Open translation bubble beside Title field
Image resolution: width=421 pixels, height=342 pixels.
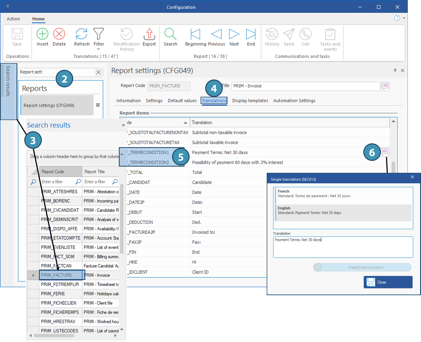coord(385,86)
